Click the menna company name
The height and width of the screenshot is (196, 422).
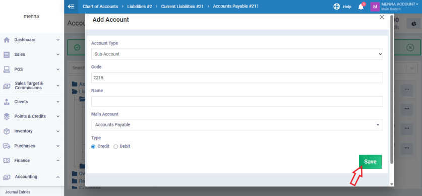pos(31,17)
